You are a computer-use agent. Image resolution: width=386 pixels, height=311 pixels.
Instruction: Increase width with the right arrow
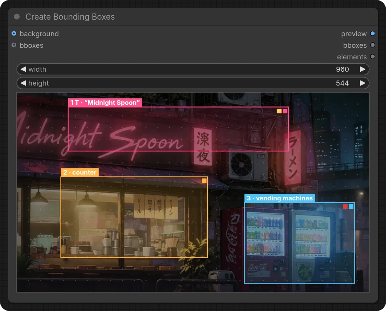pos(363,69)
